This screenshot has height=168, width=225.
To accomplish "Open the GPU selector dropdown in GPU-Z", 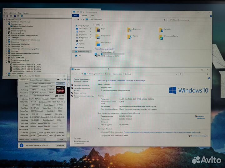I will click(32, 139).
